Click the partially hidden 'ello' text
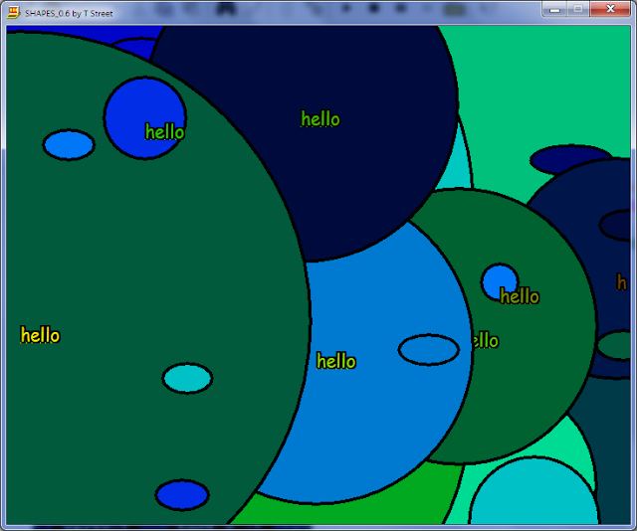Screen dimensions: 637x531 486,341
